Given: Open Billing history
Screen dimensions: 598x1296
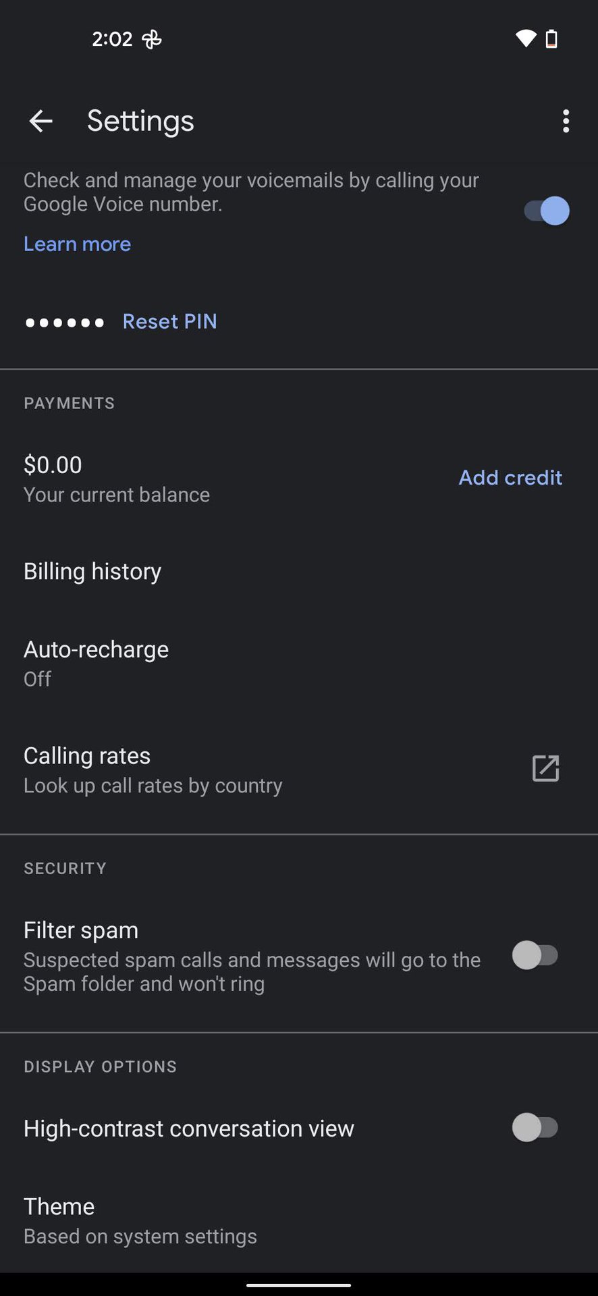Looking at the screenshot, I should click(92, 572).
